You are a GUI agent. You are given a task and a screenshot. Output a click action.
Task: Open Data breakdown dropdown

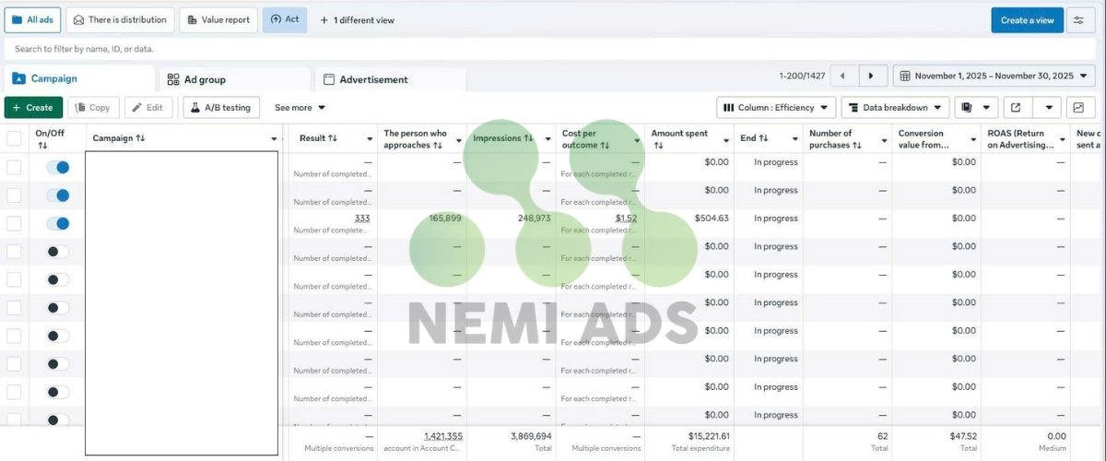[895, 108]
